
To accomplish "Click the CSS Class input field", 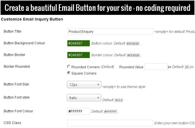I will 110,123.
